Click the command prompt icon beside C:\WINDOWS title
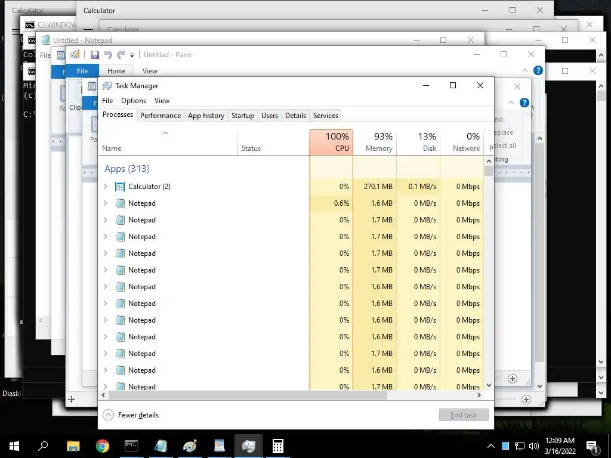611x458 pixels. [x=30, y=25]
